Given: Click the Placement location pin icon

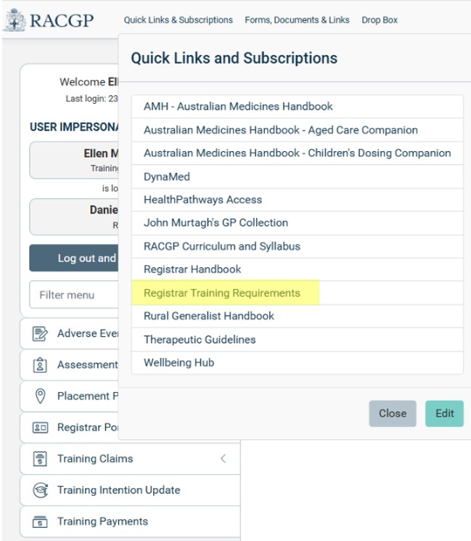Looking at the screenshot, I should pos(41,396).
